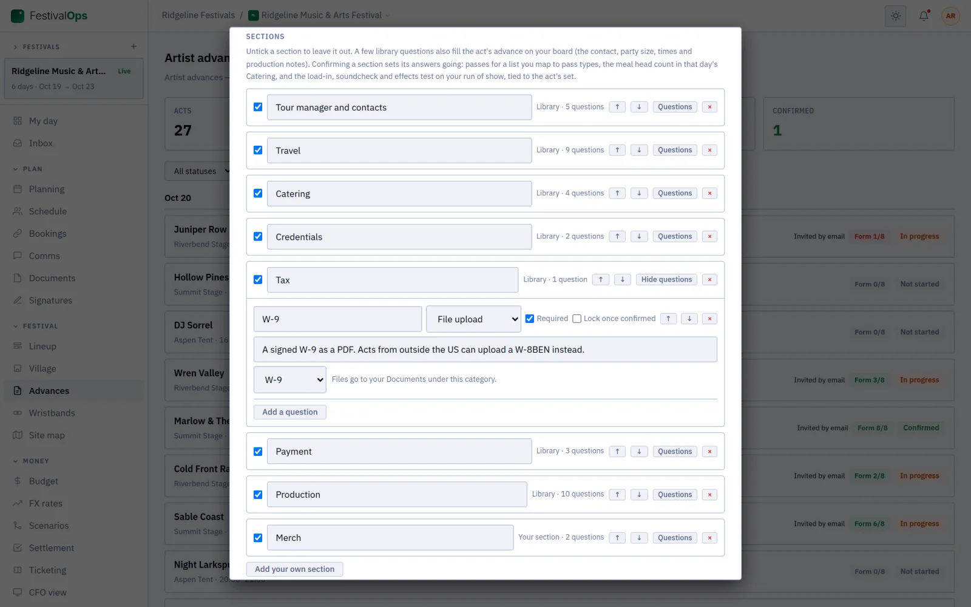
Task: Go to Budget in the sidebar
Action: point(74,481)
